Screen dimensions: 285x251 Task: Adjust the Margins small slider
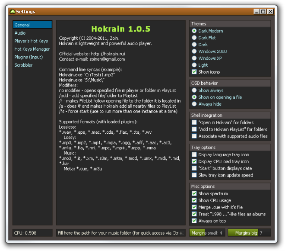[206, 233]
